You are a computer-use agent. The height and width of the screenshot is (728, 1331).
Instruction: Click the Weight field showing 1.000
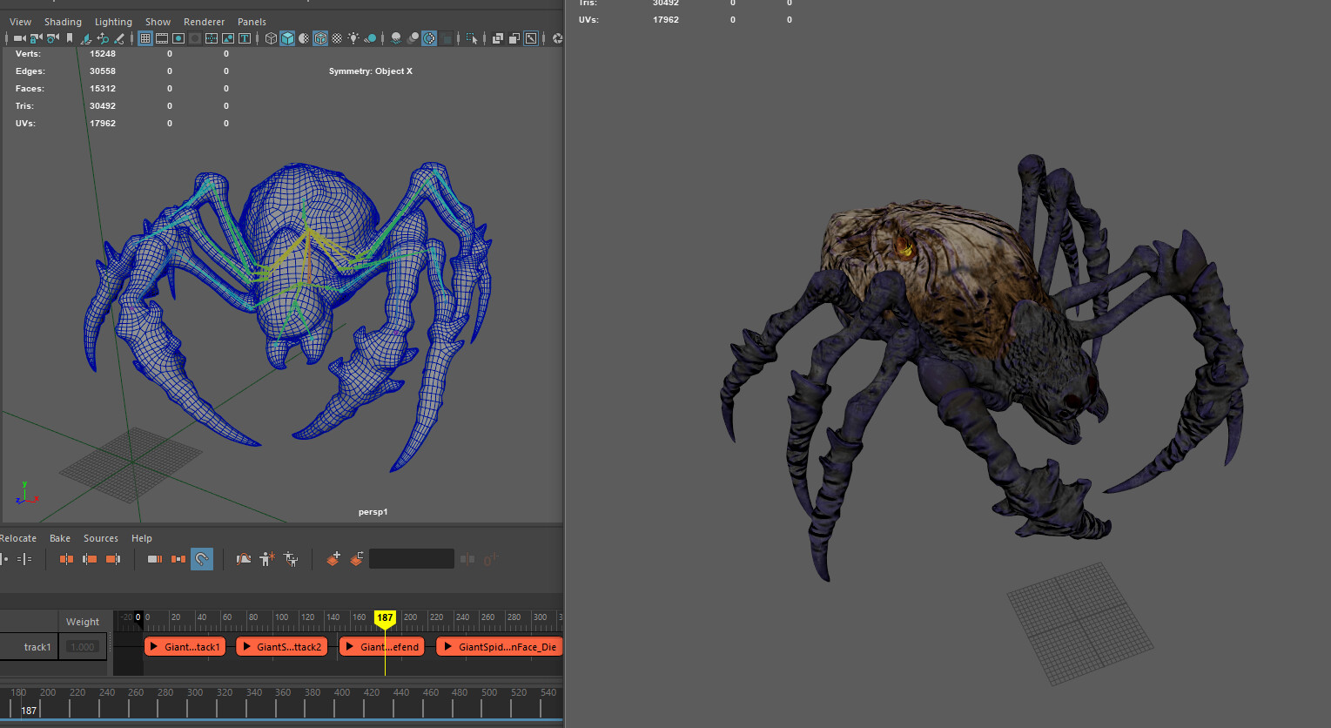[x=83, y=646]
